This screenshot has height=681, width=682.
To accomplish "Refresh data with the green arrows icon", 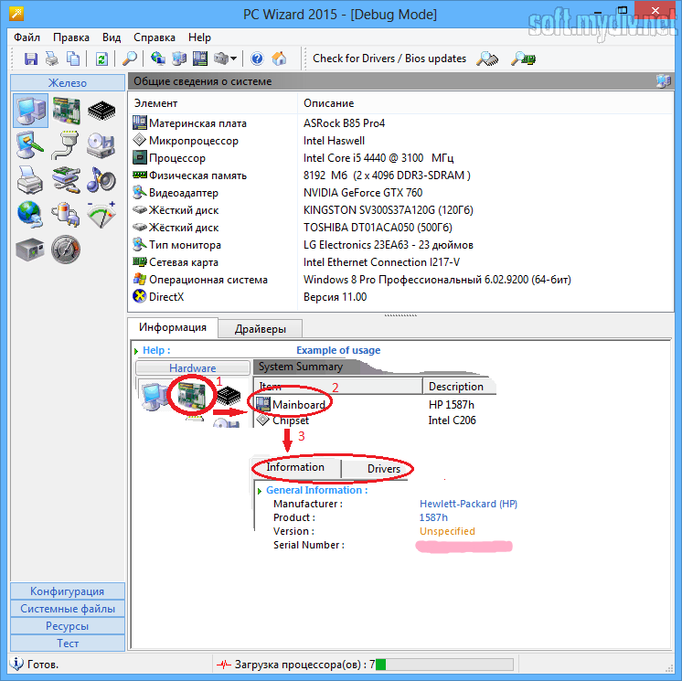I will click(x=101, y=59).
